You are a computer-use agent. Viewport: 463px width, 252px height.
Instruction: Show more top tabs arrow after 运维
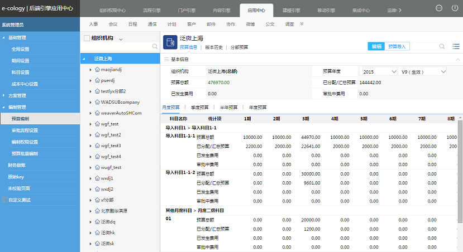[400, 11]
